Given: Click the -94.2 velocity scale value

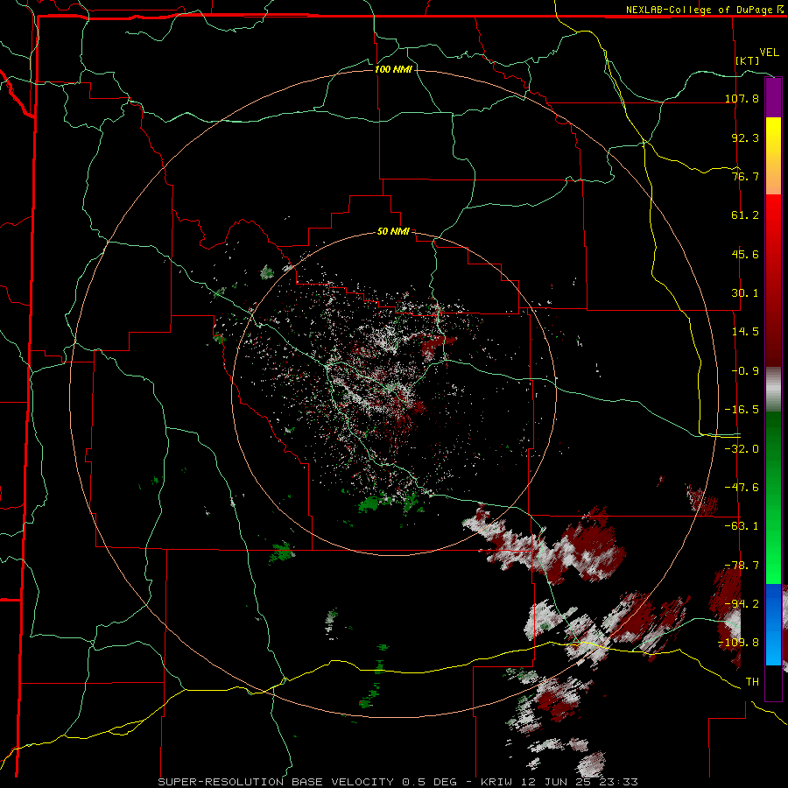Looking at the screenshot, I should [742, 604].
